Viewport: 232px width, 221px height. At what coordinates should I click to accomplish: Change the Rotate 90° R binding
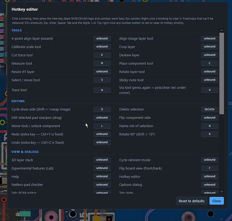pyautogui.click(x=209, y=134)
